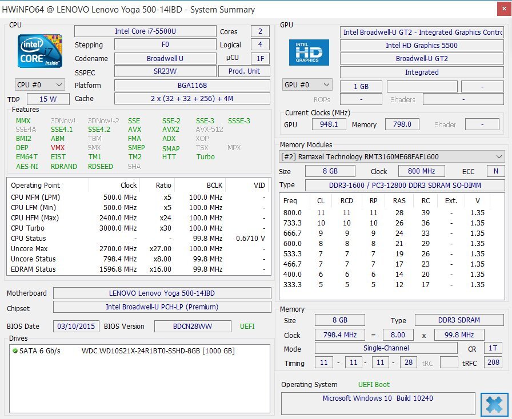Click the Prod. Unit status field
The image size is (512, 419).
(244, 71)
